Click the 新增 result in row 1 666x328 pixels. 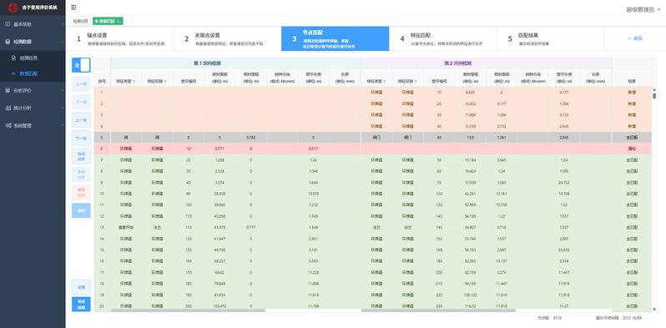pos(632,92)
